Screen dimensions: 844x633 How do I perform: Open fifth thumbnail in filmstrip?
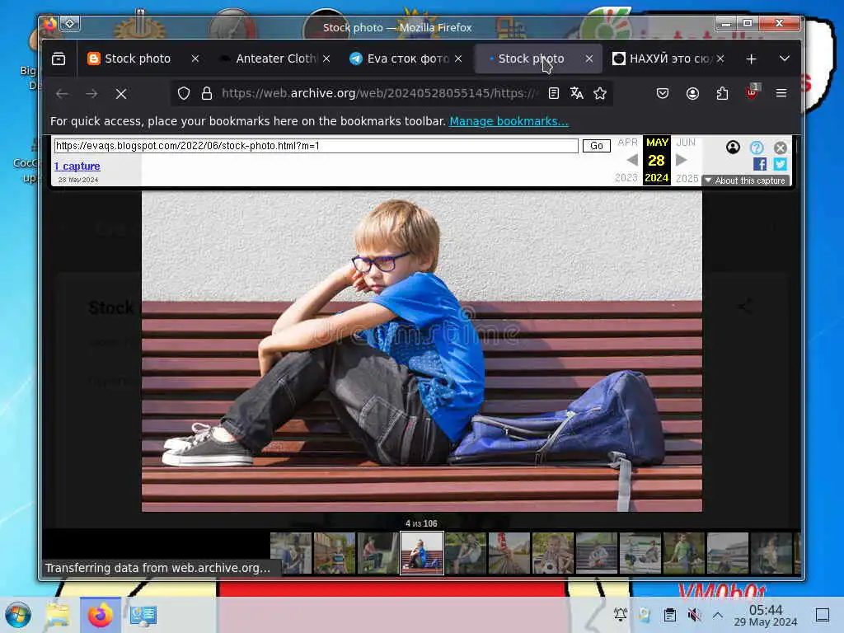pyautogui.click(x=466, y=553)
